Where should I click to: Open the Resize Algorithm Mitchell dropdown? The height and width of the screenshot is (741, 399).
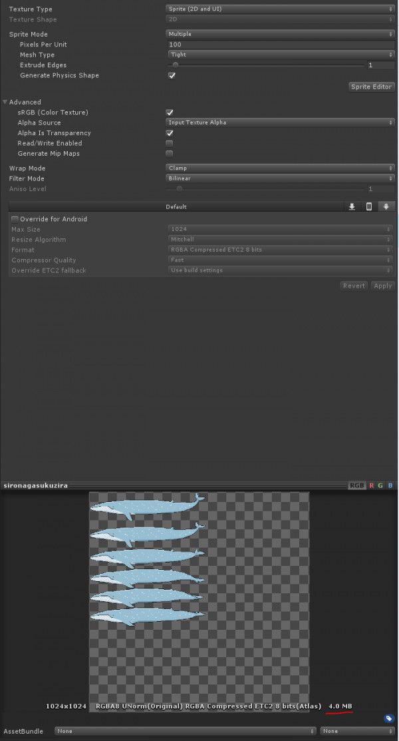coord(281,240)
